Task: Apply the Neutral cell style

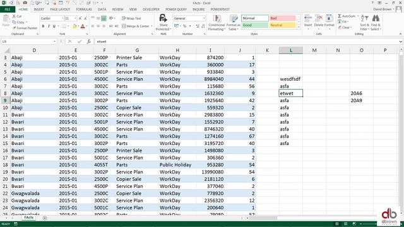Action: [x=282, y=25]
